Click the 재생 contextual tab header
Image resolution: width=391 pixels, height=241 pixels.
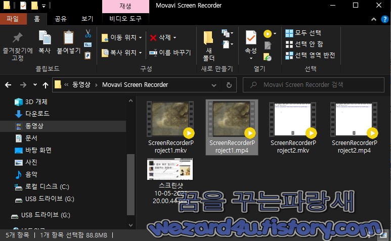pyautogui.click(x=125, y=6)
